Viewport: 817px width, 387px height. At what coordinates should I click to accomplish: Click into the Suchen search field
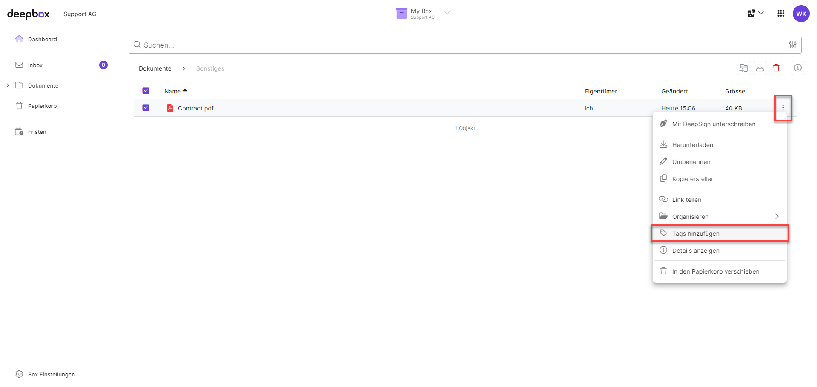[x=465, y=45]
